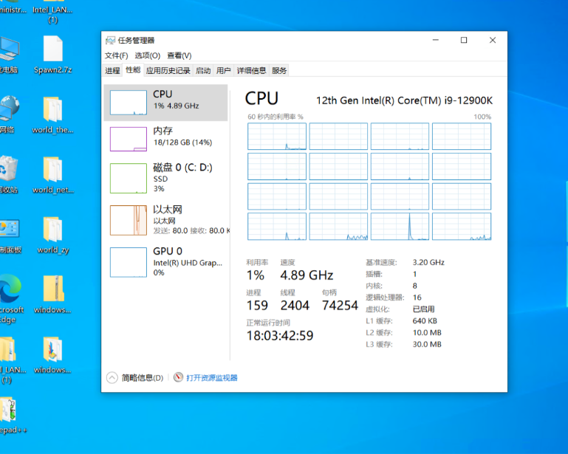568x454 pixels.
Task: Click the 简略信息(D) button text
Action: click(x=143, y=378)
